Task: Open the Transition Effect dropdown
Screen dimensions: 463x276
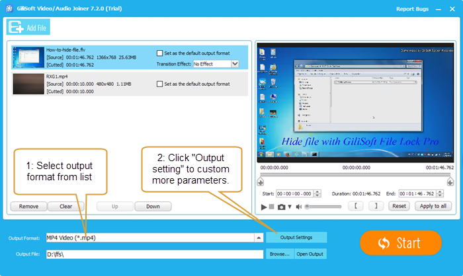Action: (x=235, y=64)
